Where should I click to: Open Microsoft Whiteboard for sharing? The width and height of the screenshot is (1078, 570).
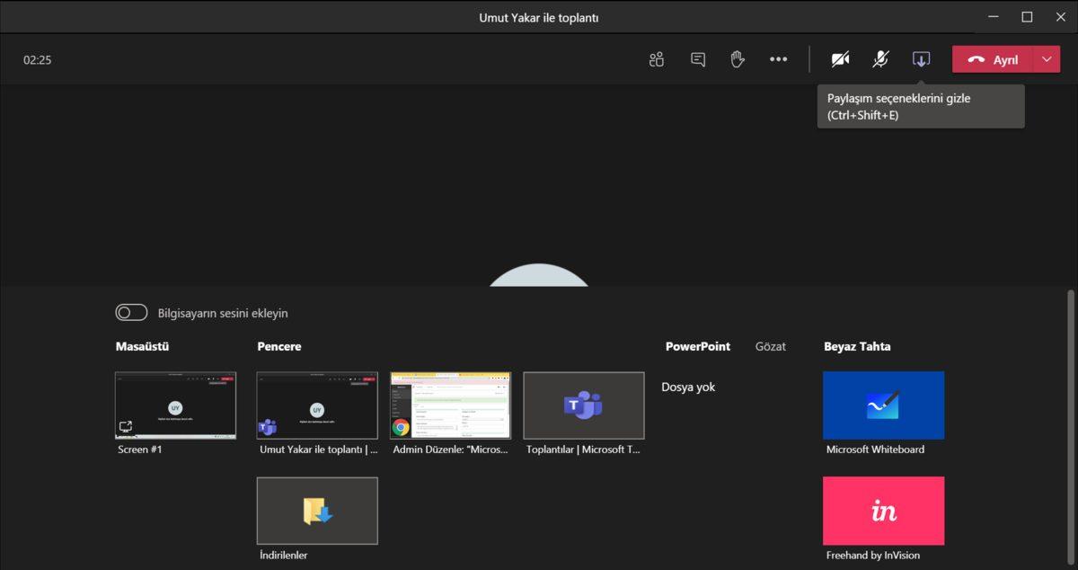click(x=883, y=404)
